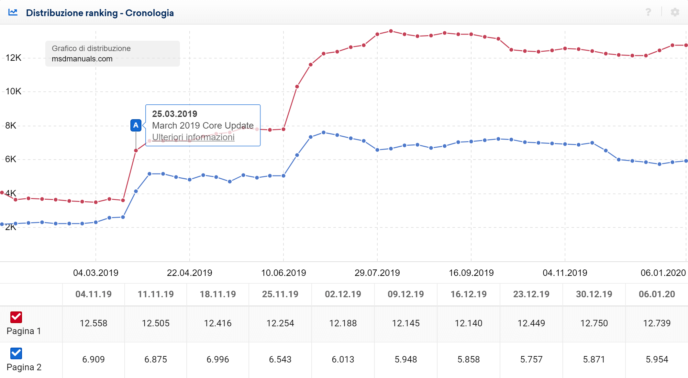
Task: Click the 30.12.19 column header
Action: tap(594, 294)
